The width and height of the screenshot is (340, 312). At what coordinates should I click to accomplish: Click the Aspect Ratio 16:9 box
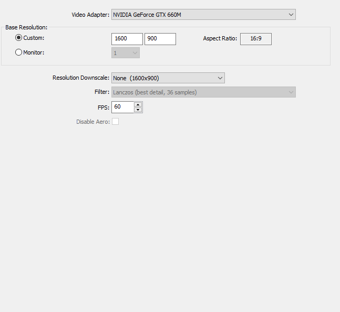coord(256,39)
